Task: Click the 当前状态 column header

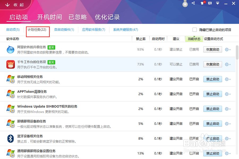Action: click(194, 39)
